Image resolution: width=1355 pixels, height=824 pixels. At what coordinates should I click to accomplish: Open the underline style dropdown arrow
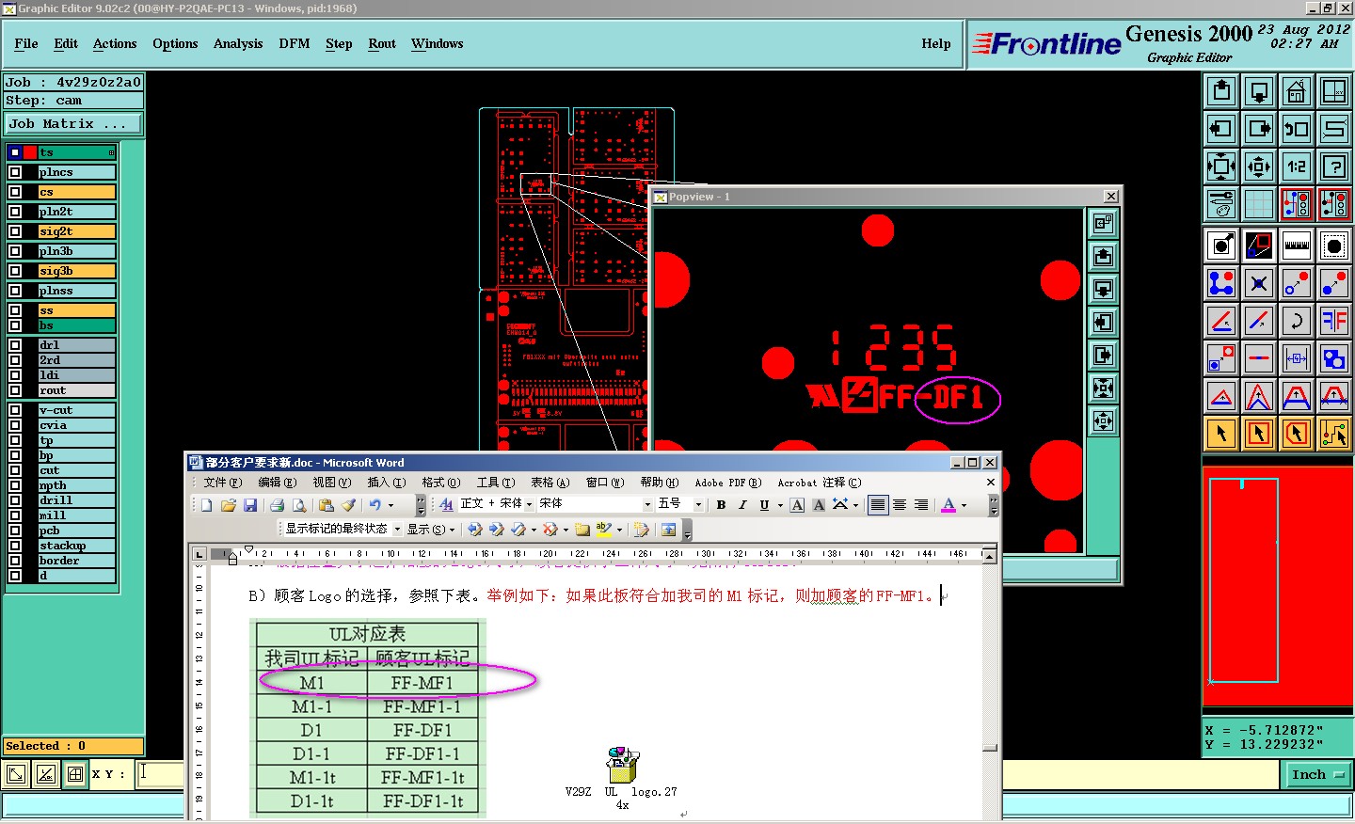780,505
